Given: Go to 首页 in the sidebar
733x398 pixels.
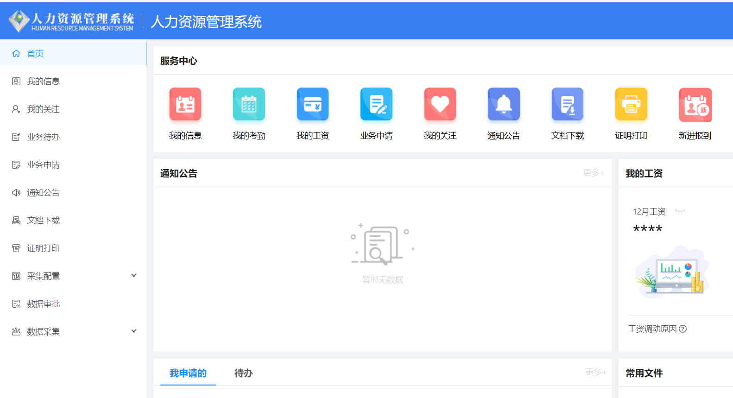Looking at the screenshot, I should pyautogui.click(x=35, y=54).
